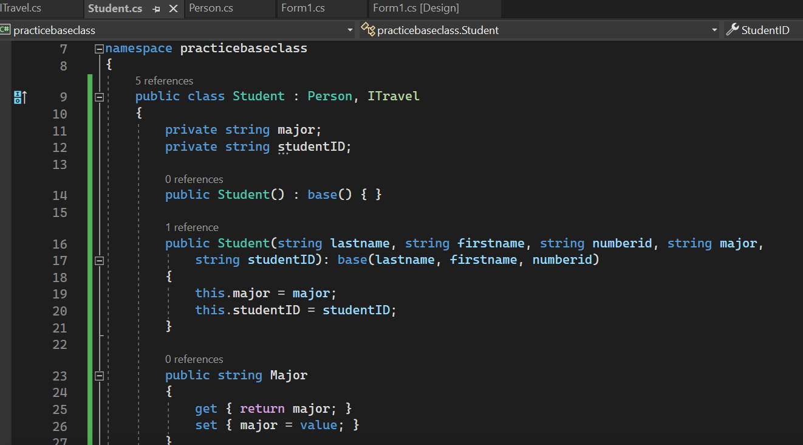Click 'base(lastname, firstname, numberid)' call on line 17

468,260
